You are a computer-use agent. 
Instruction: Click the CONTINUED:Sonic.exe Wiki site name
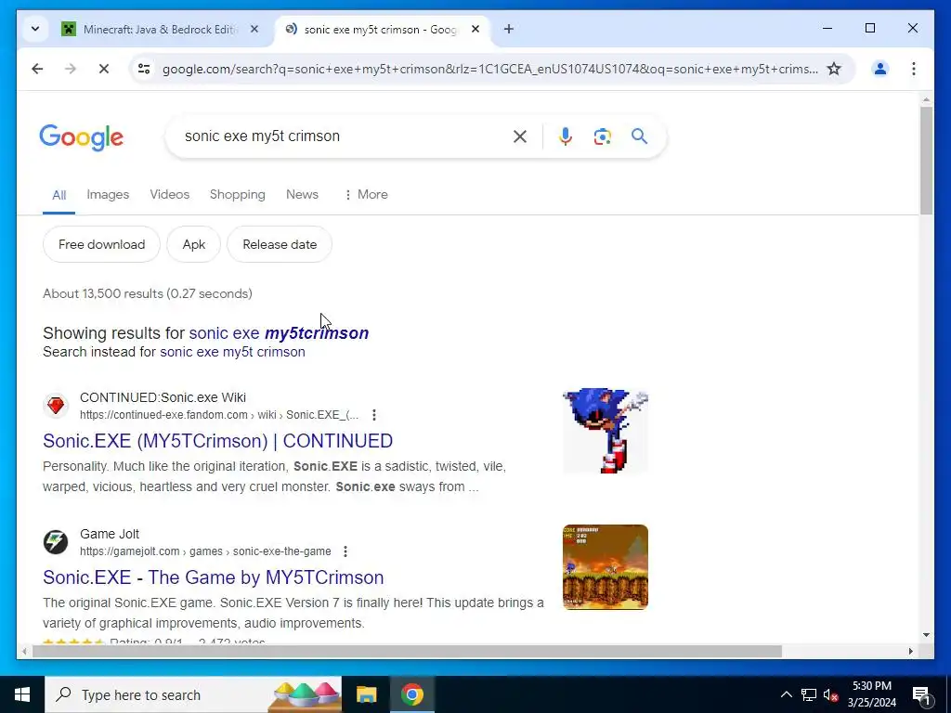(x=163, y=397)
